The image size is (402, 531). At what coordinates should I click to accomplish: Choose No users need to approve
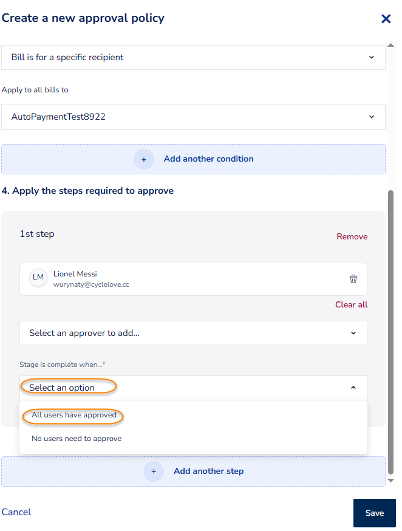click(x=77, y=439)
